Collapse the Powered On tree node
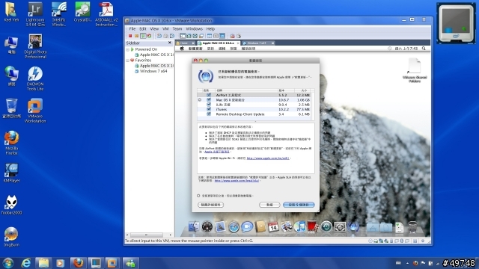The image size is (479, 269). 128,49
